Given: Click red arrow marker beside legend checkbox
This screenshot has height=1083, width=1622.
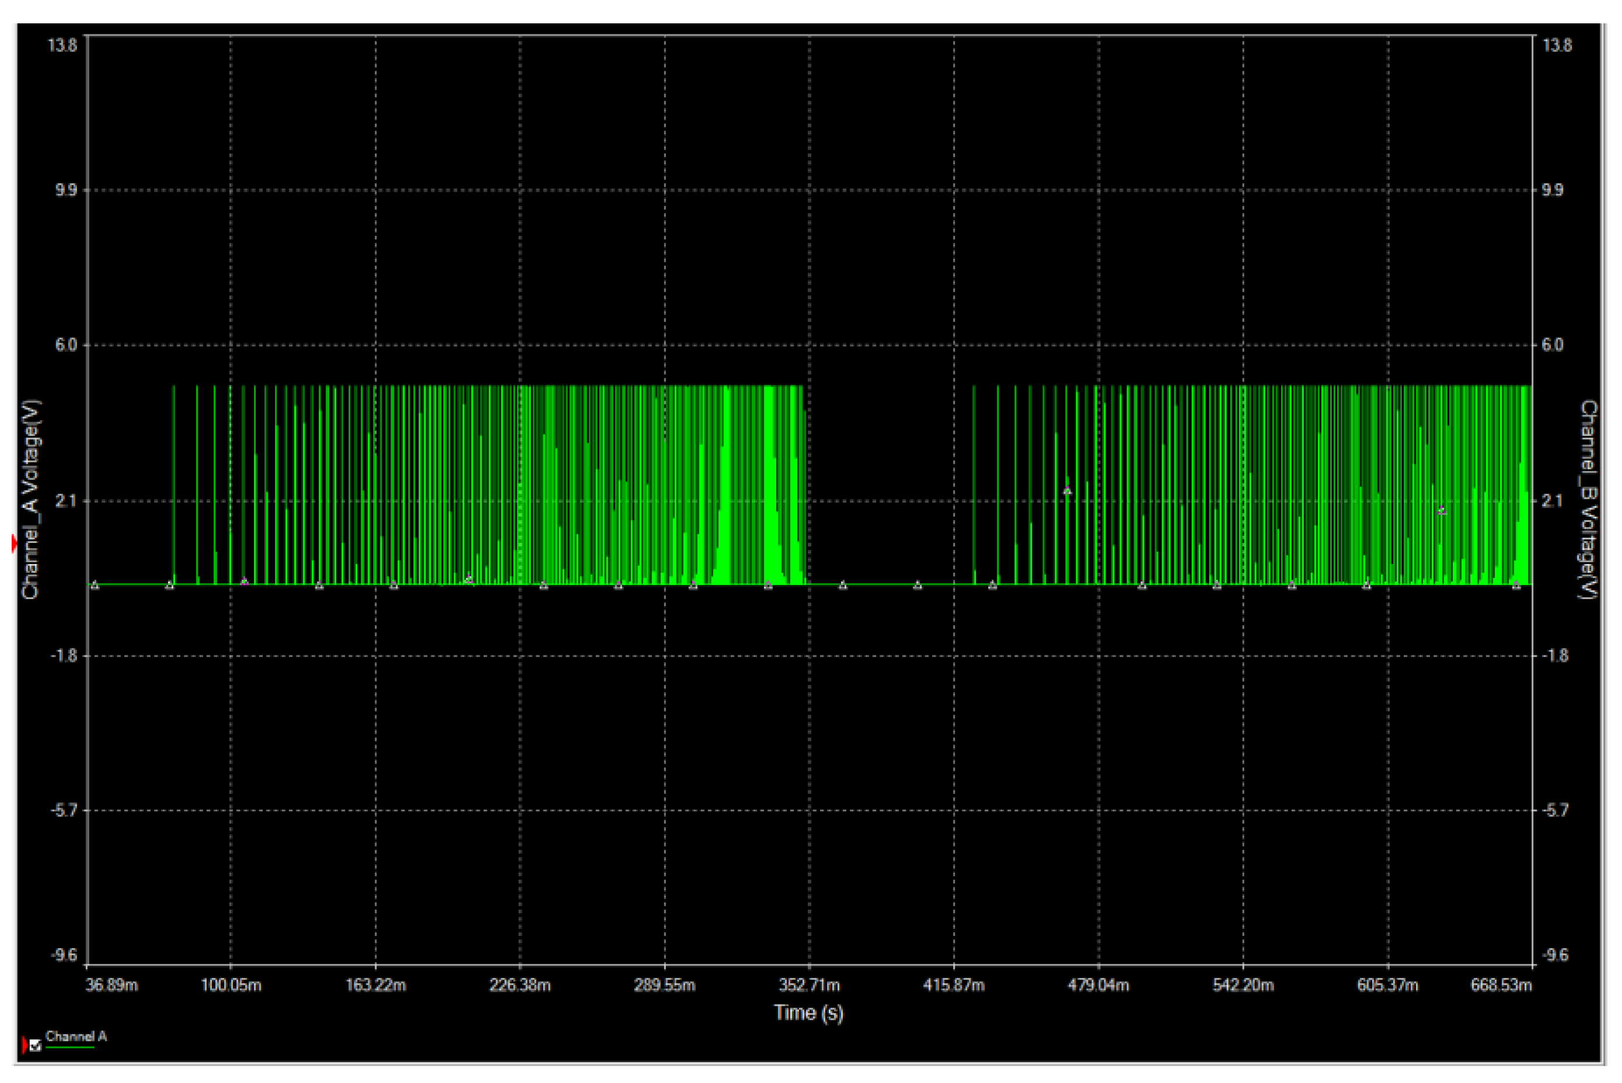Looking at the screenshot, I should (25, 1045).
